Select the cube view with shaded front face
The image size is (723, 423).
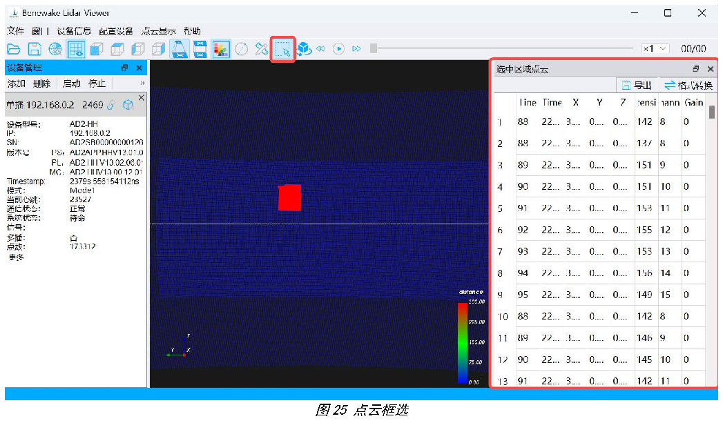(97, 49)
